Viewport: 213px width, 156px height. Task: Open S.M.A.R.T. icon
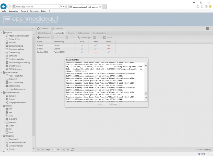[7, 79]
